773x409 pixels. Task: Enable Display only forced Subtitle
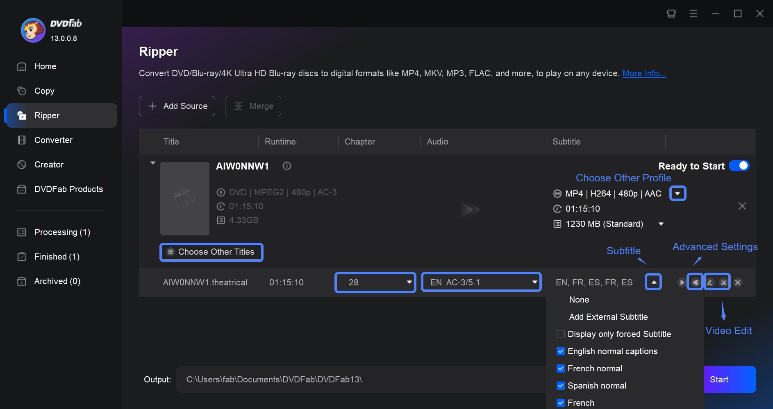tap(560, 334)
